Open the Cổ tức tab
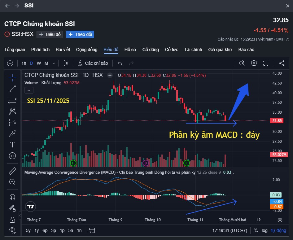 coord(172,50)
